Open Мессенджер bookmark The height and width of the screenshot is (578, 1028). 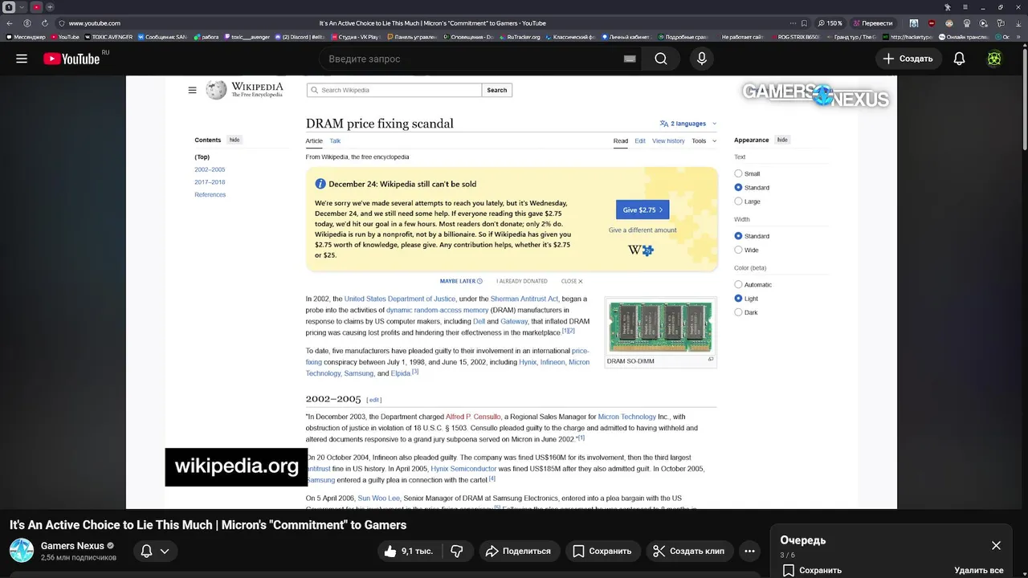click(26, 37)
